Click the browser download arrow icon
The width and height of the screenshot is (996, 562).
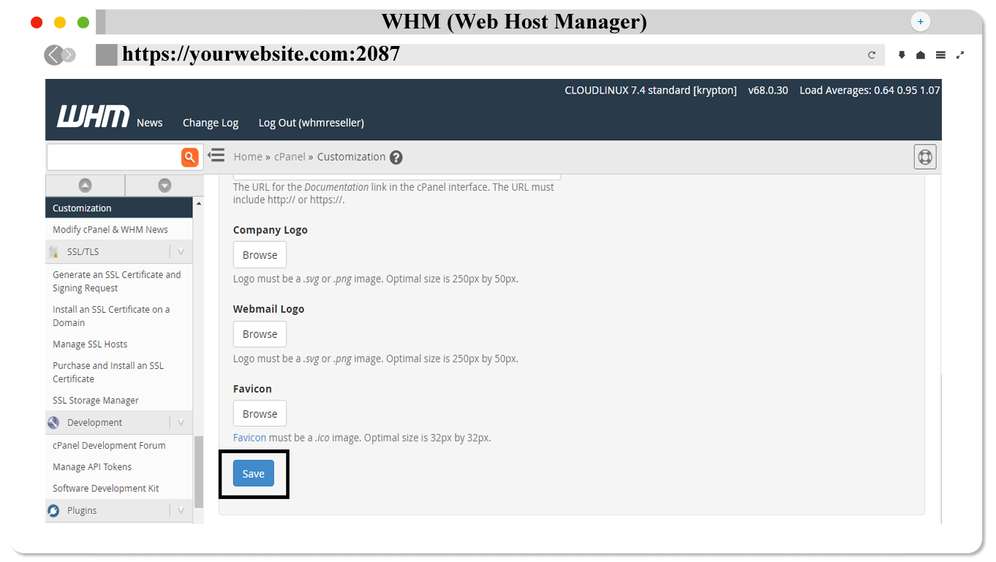click(x=902, y=55)
